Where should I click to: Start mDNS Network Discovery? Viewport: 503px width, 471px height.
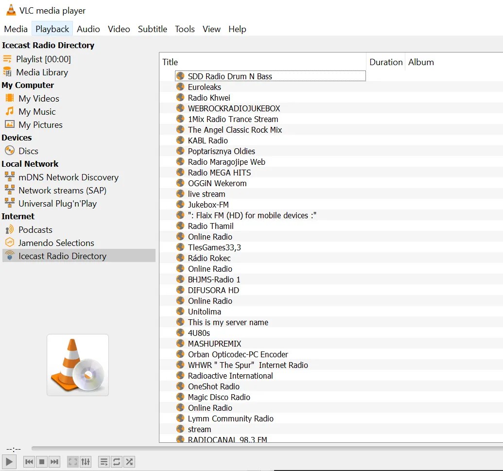(x=68, y=177)
